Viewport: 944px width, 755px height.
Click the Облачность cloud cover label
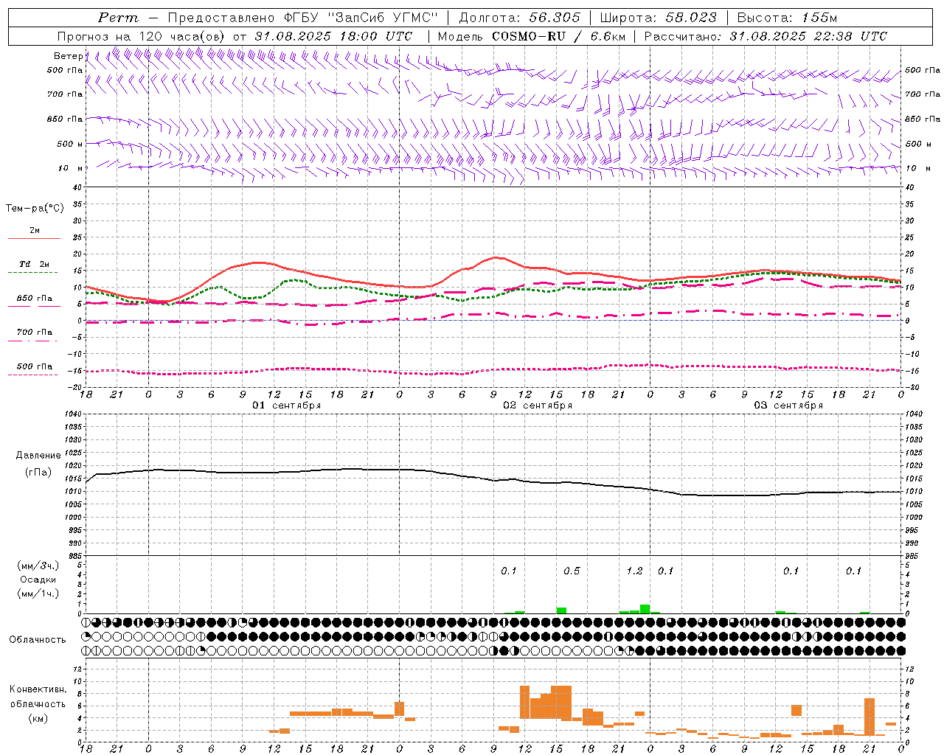[38, 640]
